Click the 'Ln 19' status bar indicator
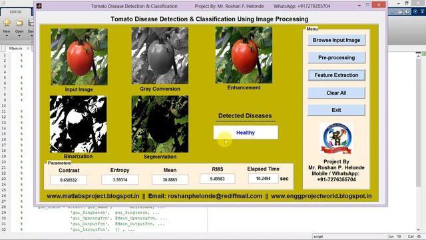This screenshot has width=426, height=240. point(395,237)
